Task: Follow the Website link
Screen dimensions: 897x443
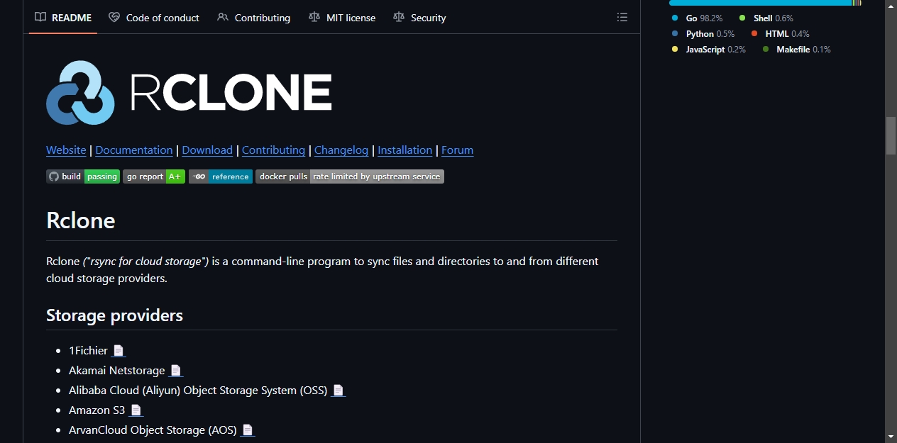Action: [66, 150]
